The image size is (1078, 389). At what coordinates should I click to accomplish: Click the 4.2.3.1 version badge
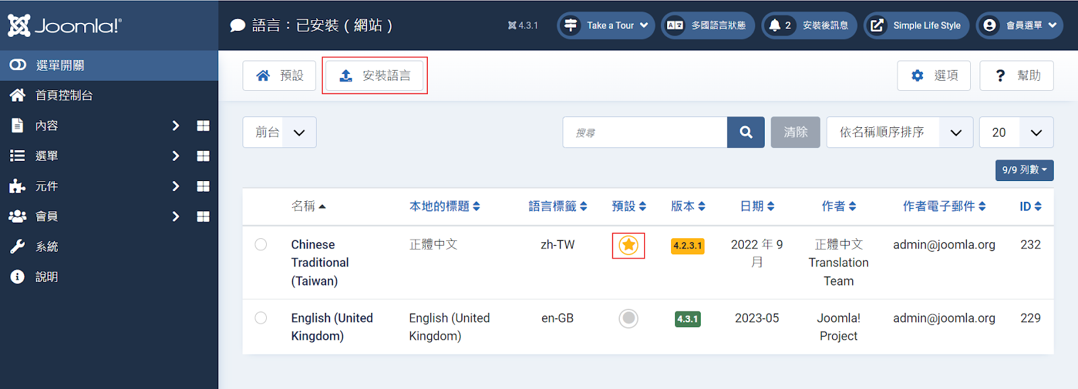click(x=688, y=246)
